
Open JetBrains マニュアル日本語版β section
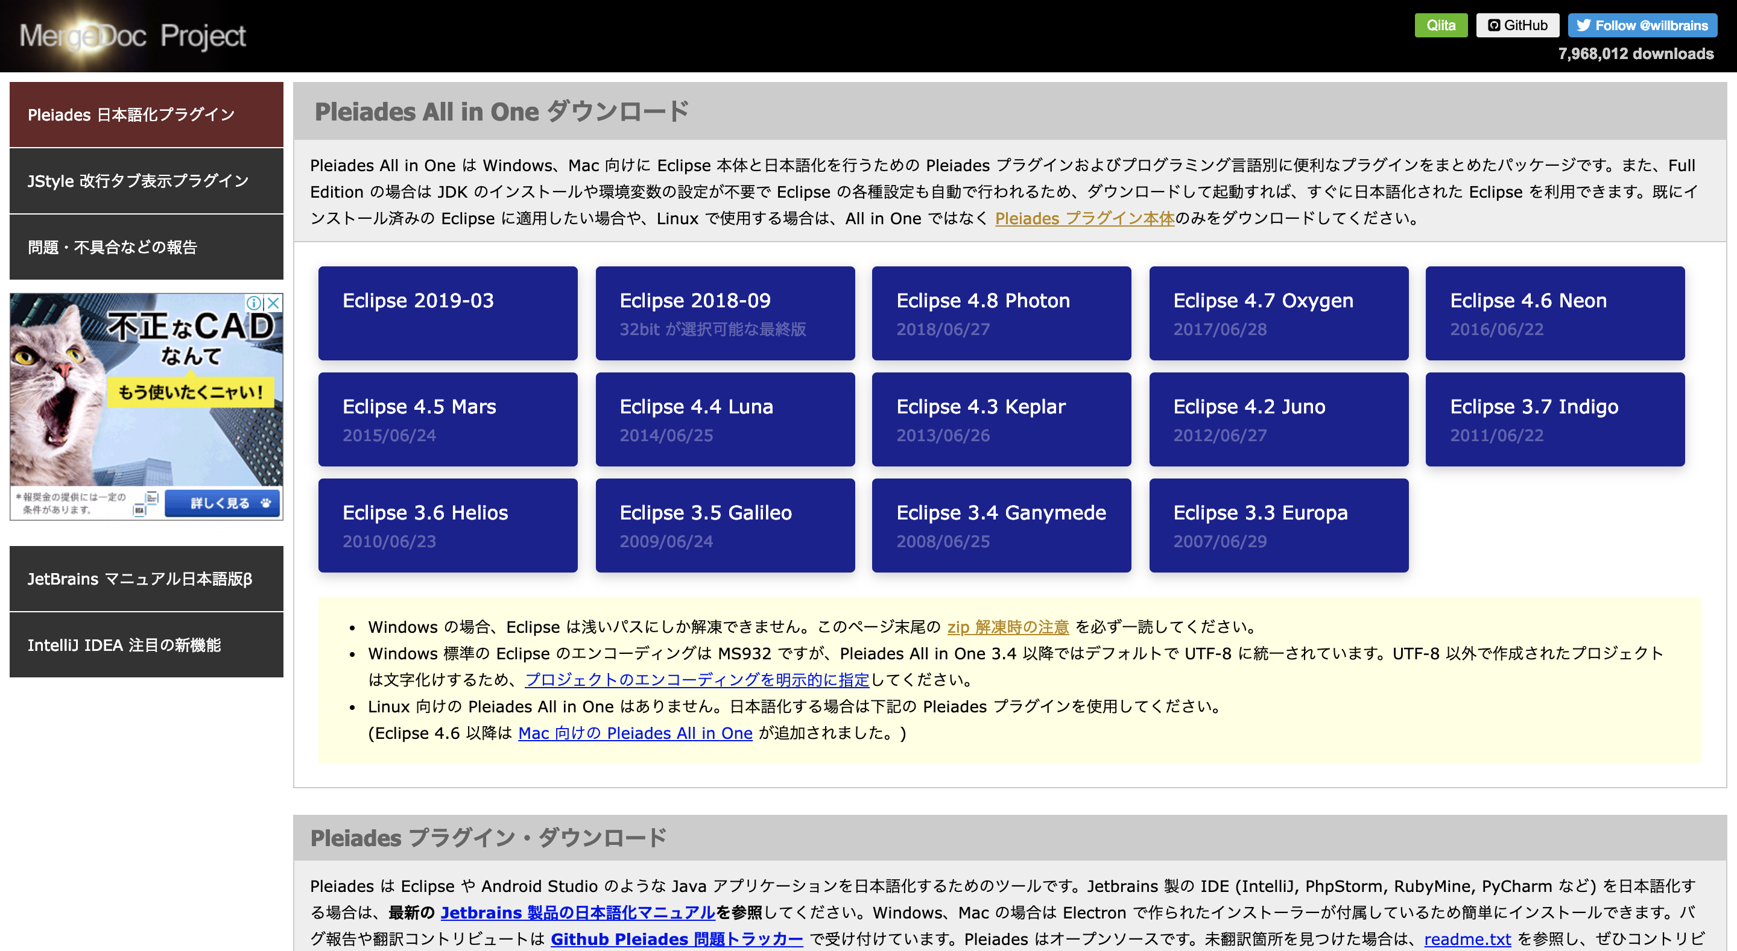pos(147,579)
